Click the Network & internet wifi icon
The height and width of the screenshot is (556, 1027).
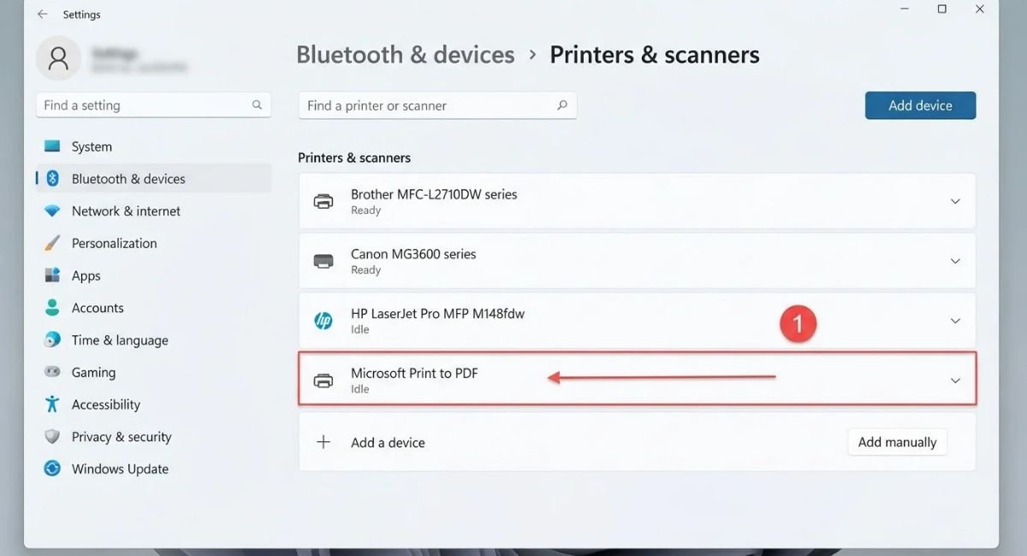point(52,210)
